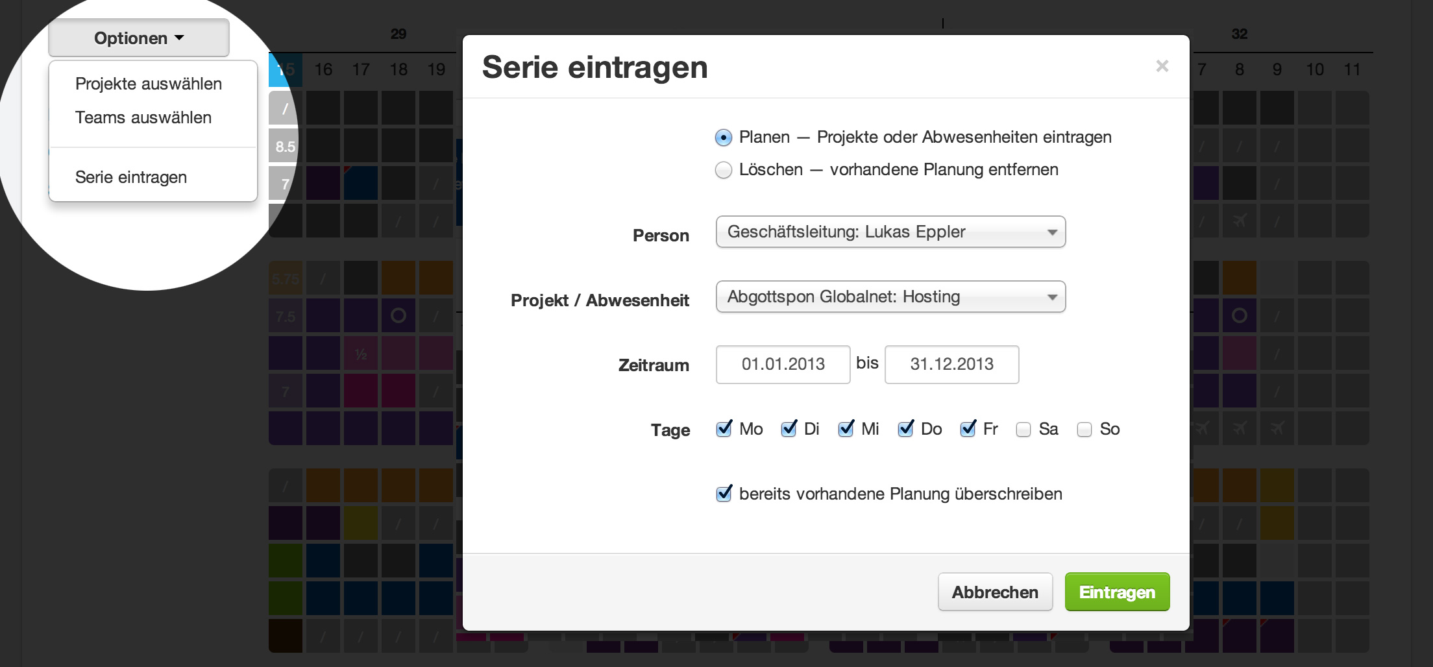Click the start date field 01.01.2013
1433x667 pixels.
coord(783,364)
